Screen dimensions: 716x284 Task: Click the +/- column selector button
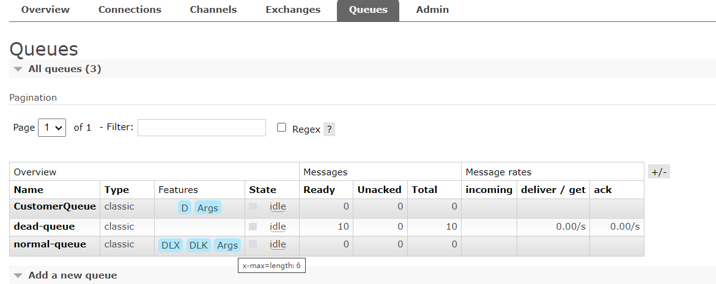click(659, 172)
